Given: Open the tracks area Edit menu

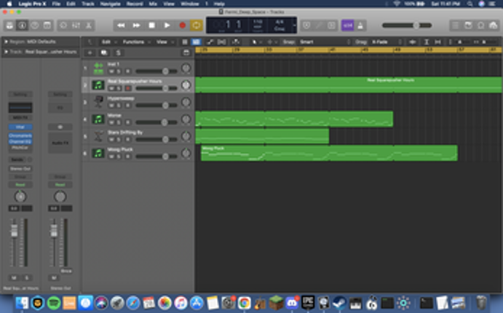Looking at the screenshot, I should pos(108,41).
